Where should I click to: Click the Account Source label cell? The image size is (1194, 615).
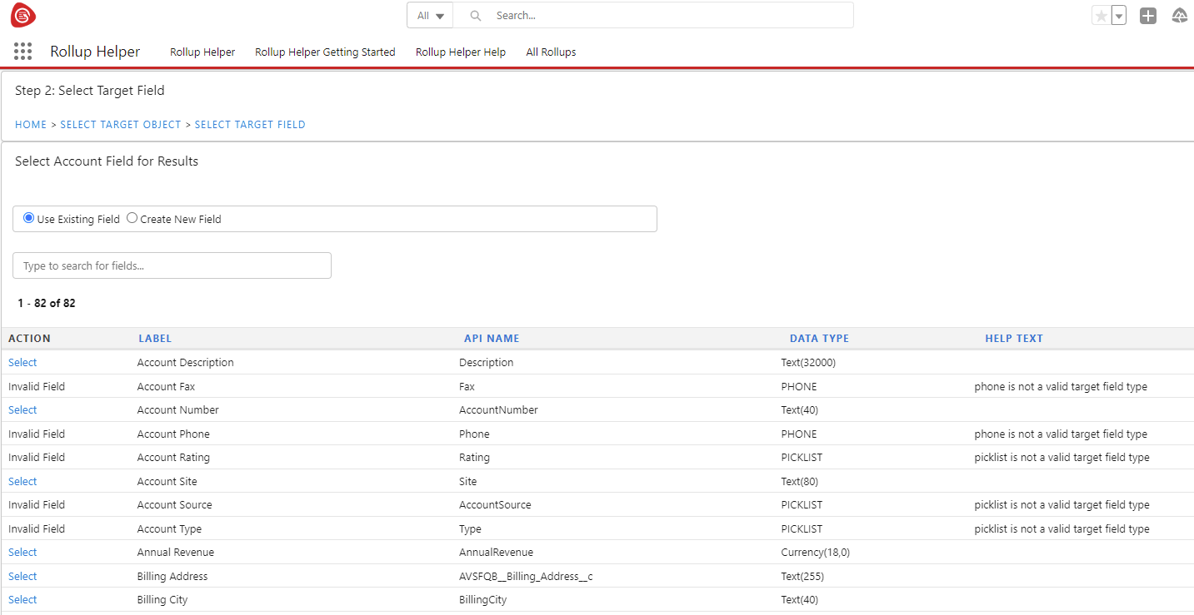175,505
